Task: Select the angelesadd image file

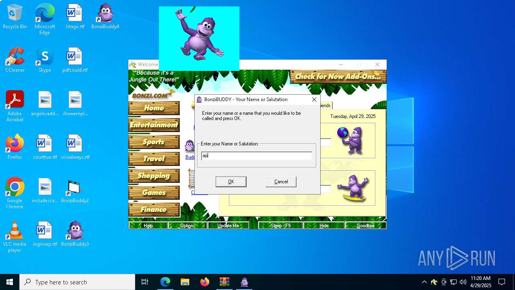Action: point(45,104)
